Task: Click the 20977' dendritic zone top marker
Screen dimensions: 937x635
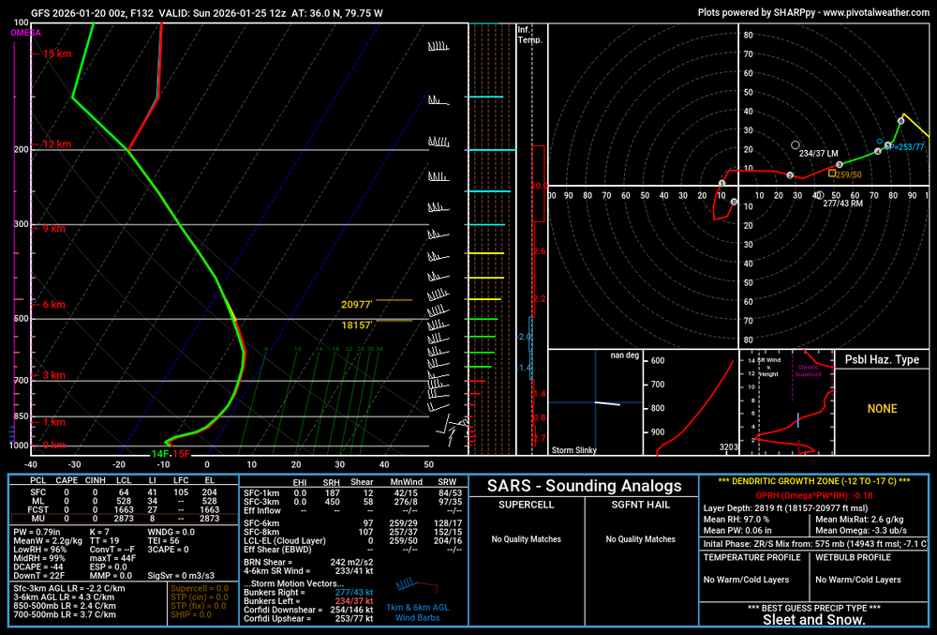Action: (x=357, y=304)
